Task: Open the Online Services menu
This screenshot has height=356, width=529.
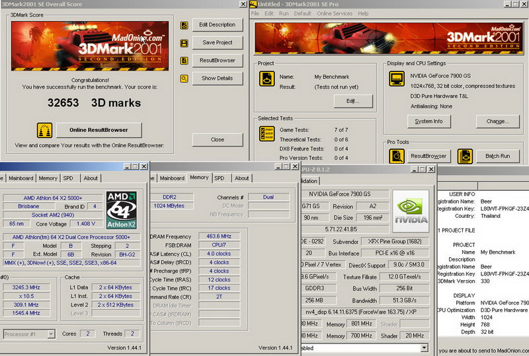Action: coord(335,13)
